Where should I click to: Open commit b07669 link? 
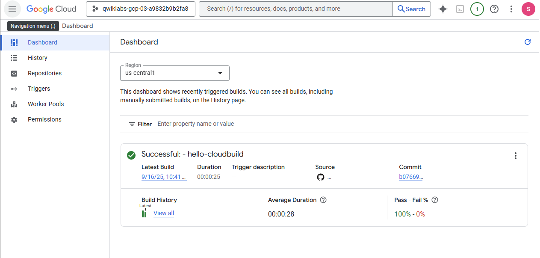pos(410,177)
